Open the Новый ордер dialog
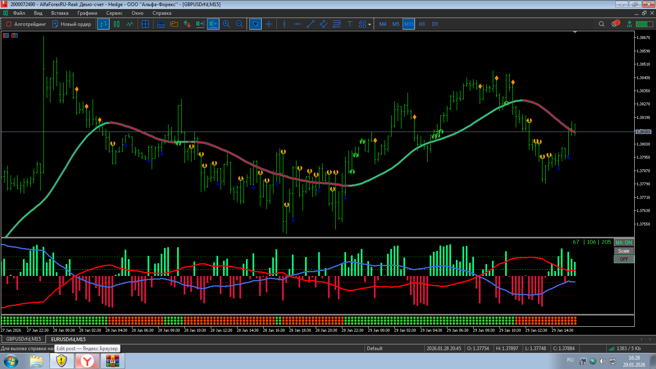Image resolution: width=656 pixels, height=369 pixels. tap(72, 24)
